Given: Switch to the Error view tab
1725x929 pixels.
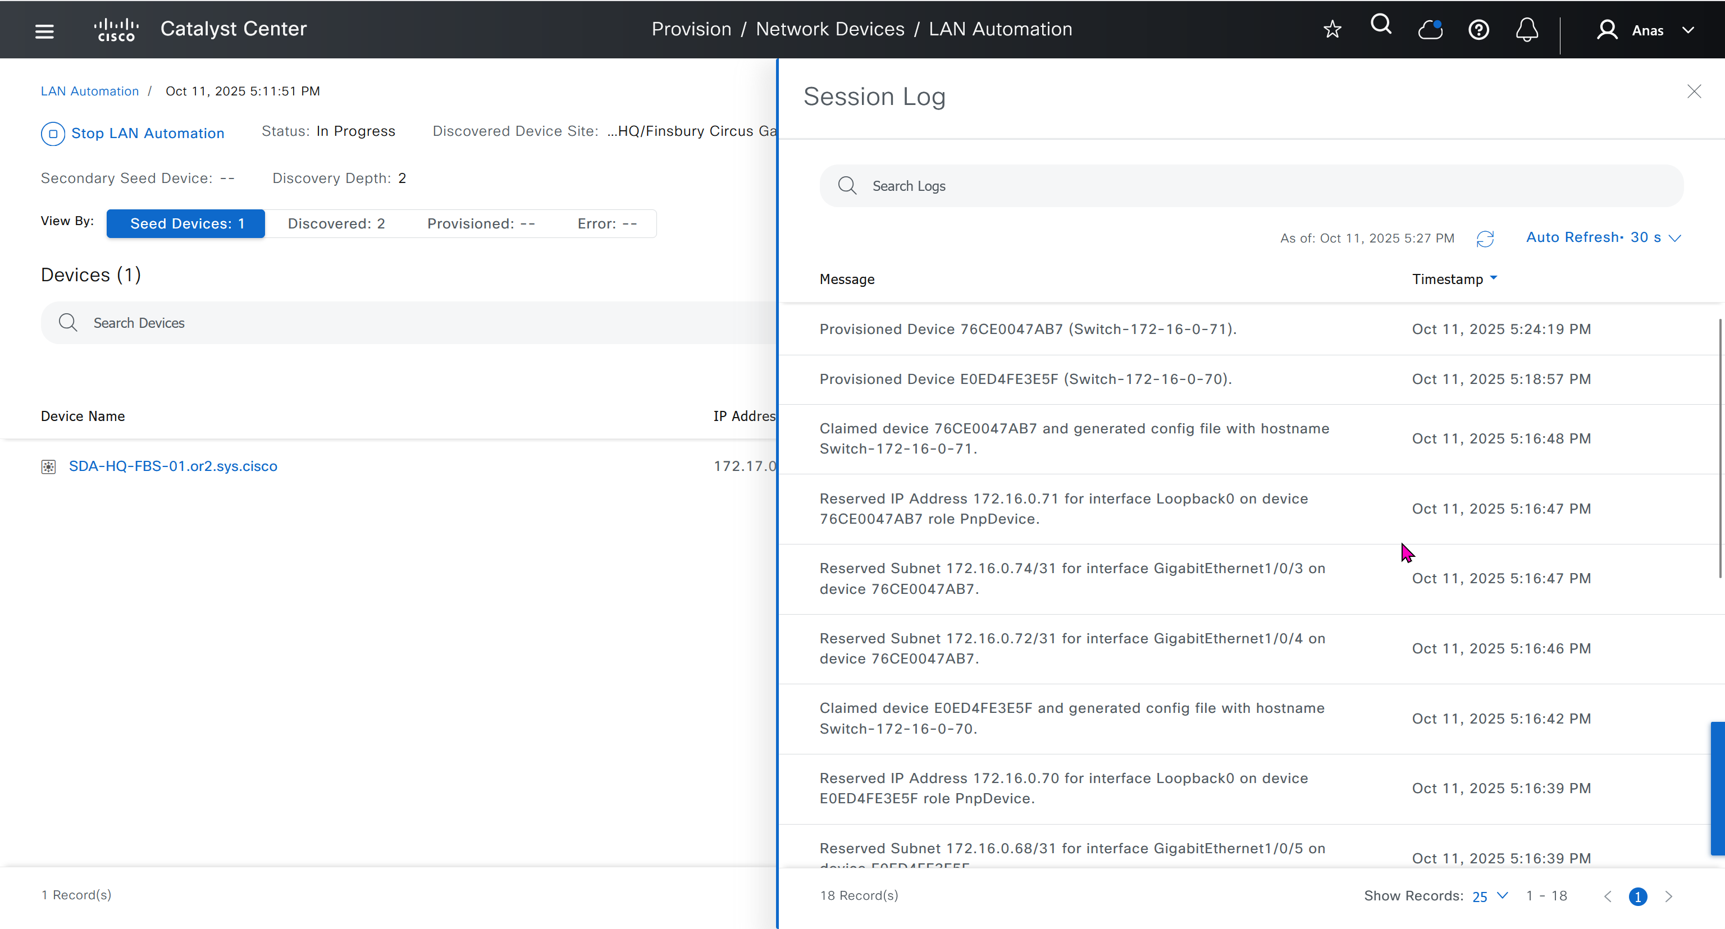Looking at the screenshot, I should click(x=606, y=223).
